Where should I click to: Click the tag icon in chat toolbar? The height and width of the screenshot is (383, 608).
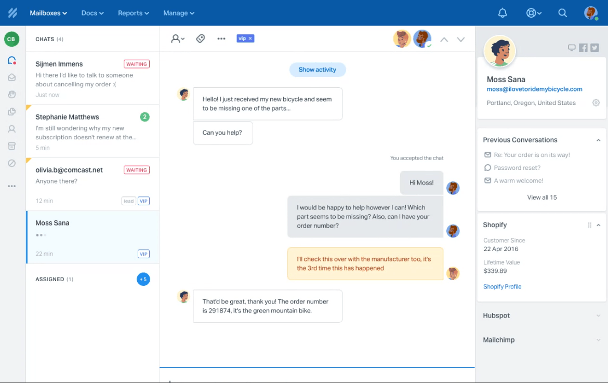201,38
